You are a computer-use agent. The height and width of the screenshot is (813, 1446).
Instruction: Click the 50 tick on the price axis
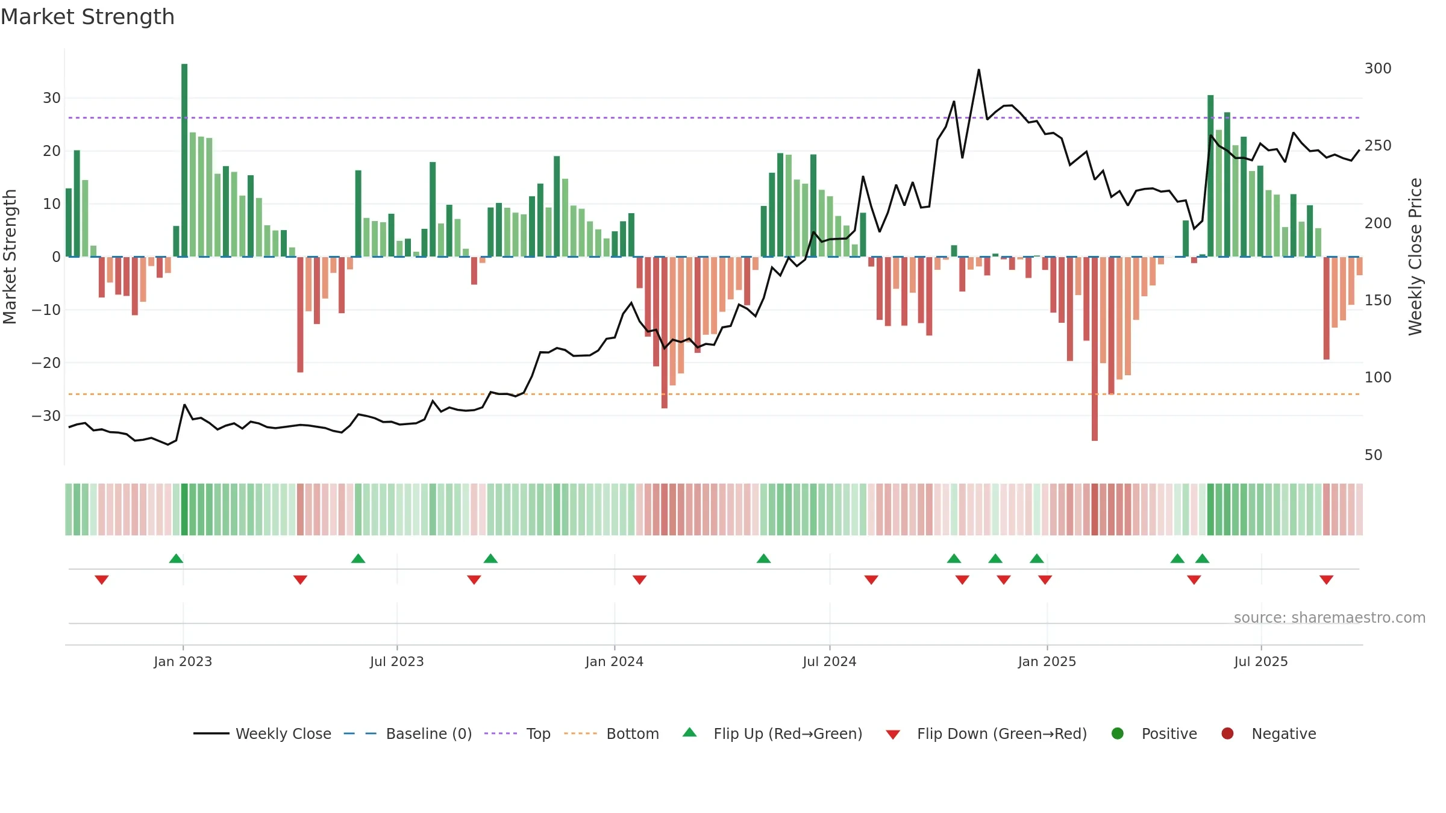pos(1374,455)
